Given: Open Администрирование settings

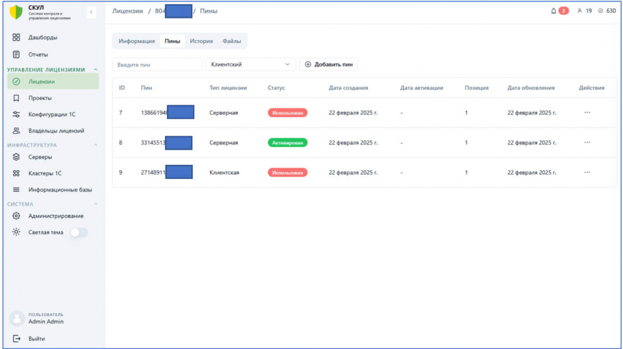Looking at the screenshot, I should (55, 216).
